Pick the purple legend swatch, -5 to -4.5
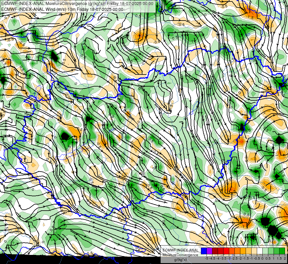This screenshot has height=264, width=288. (x=209, y=251)
